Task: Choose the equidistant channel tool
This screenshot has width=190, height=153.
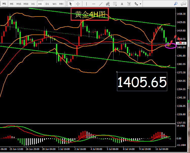Action: pyautogui.click(x=108, y=4)
